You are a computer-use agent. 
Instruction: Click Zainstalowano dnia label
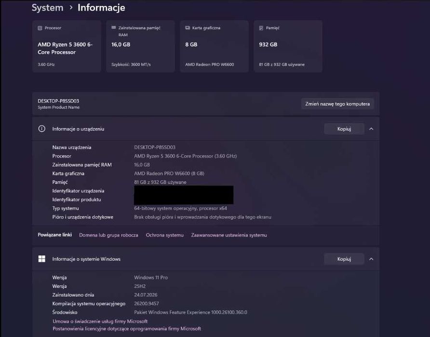[73, 295]
